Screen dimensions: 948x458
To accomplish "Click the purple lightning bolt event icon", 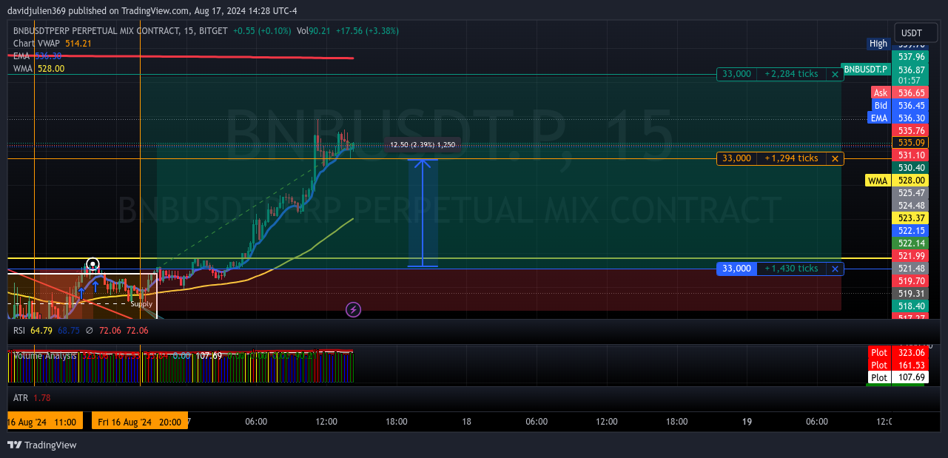I will [x=354, y=309].
